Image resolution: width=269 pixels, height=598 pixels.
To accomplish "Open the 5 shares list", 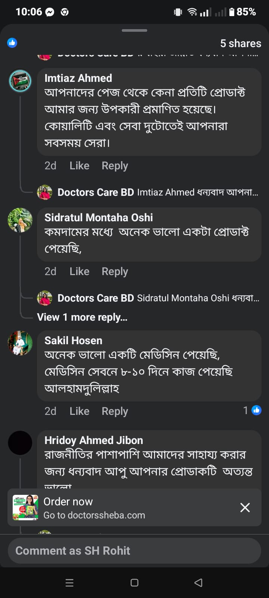I will pyautogui.click(x=241, y=43).
